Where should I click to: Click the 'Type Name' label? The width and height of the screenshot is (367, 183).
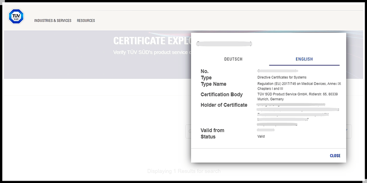pyautogui.click(x=213, y=84)
